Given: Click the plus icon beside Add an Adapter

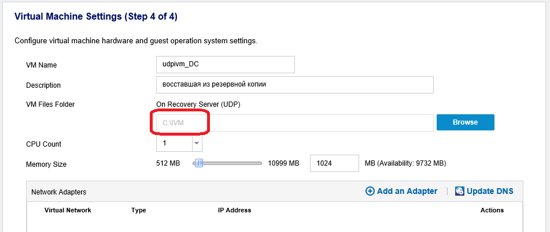Looking at the screenshot, I should (x=370, y=191).
